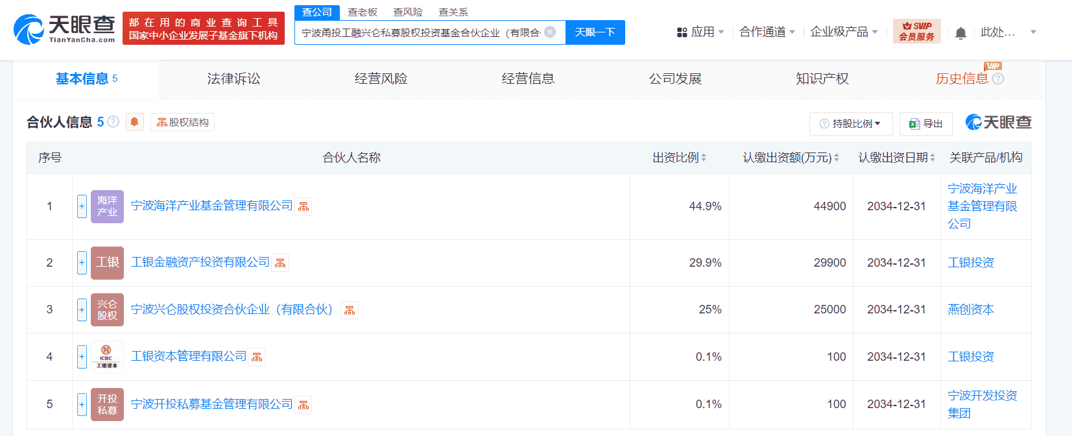
Task: Expand row 3 partner details plus toggle
Action: (82, 309)
